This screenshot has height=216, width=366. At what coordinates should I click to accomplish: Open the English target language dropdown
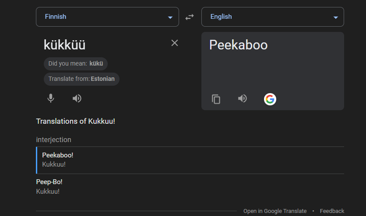(273, 17)
